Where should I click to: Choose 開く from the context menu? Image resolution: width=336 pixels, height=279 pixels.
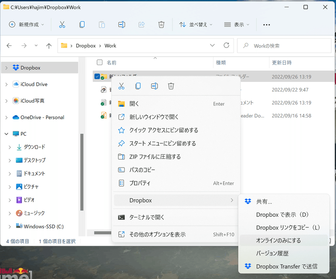coord(176,104)
